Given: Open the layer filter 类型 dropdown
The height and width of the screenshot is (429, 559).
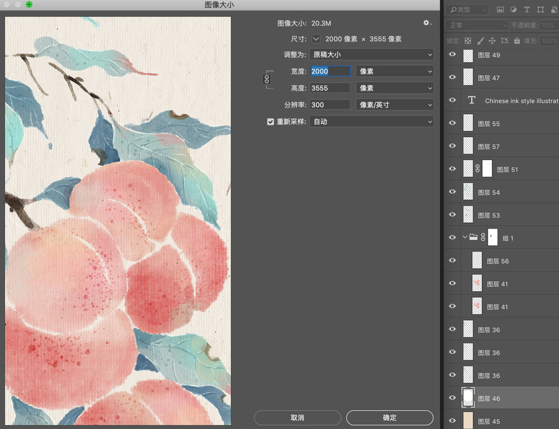Looking at the screenshot, I should click(x=467, y=10).
